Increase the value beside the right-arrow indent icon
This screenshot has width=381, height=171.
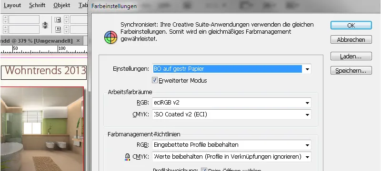66,18
